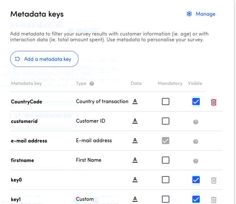Screen dimensions: 236x204
Task: Select the e-mail address key name
Action: click(x=29, y=141)
